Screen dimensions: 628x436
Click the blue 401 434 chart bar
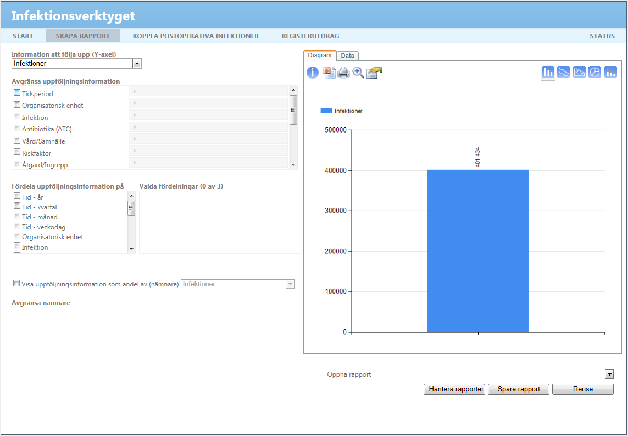478,251
